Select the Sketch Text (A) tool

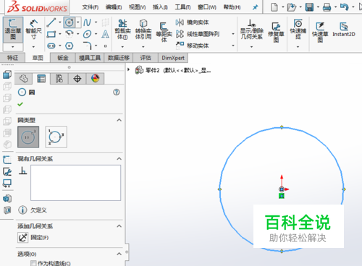tap(105, 34)
